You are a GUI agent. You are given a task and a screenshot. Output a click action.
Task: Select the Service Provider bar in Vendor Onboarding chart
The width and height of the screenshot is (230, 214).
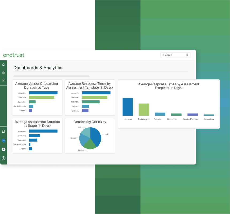click(31, 106)
